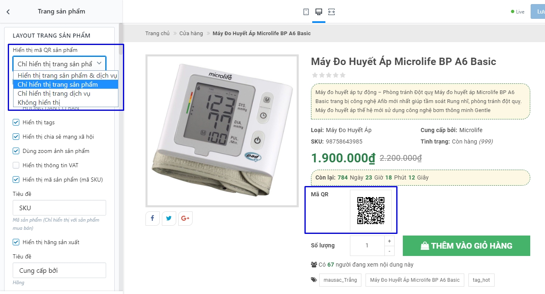Toggle 'Dùng zoom ảnh sản phẩm' checkbox

[x=16, y=151]
